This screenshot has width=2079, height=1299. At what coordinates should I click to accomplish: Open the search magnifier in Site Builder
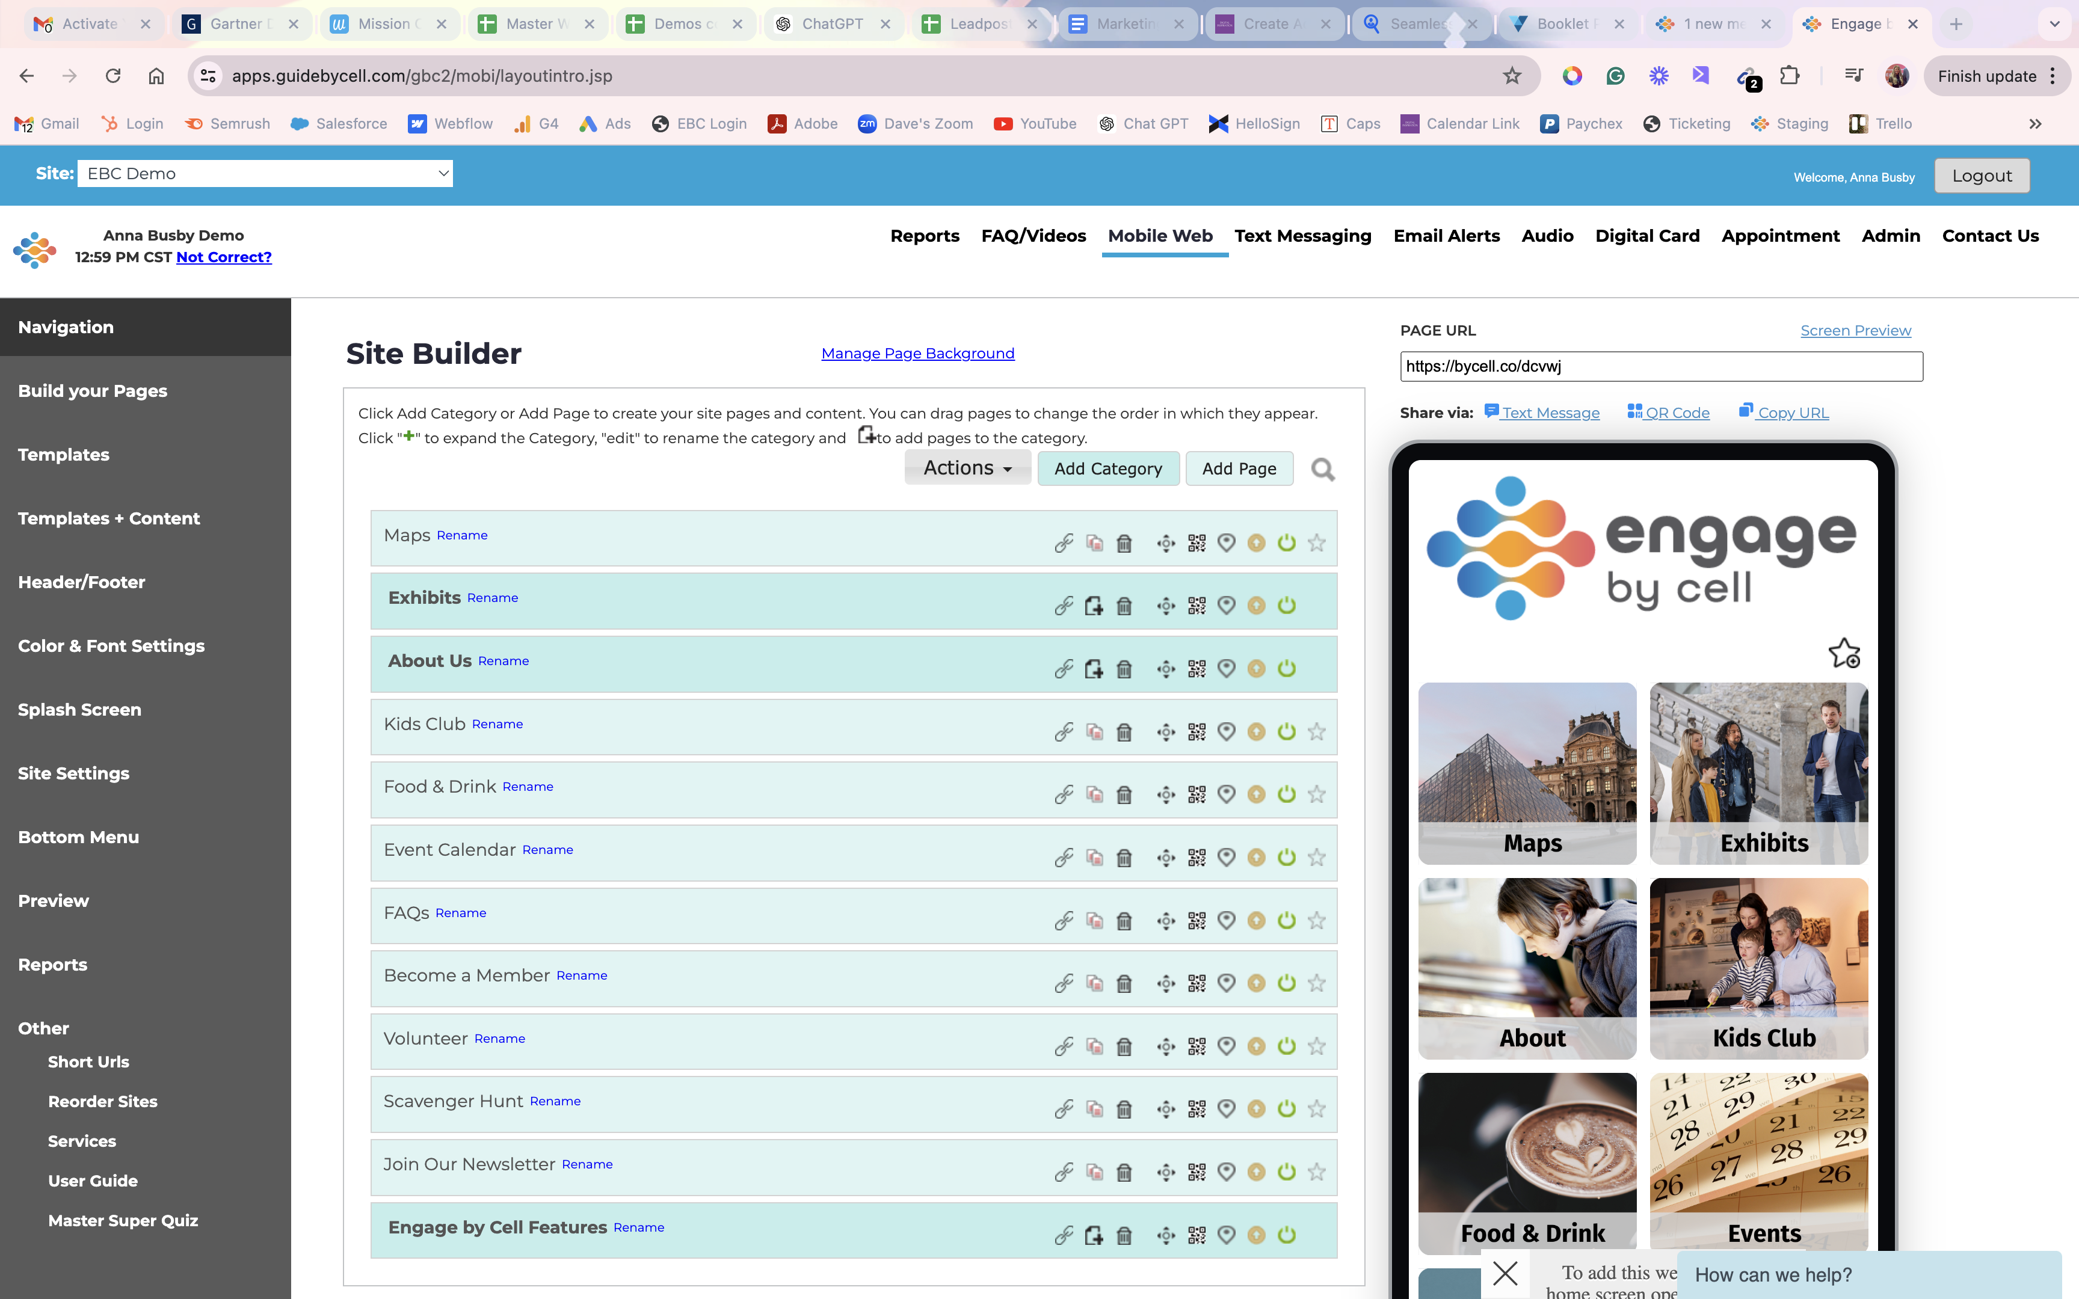pyautogui.click(x=1322, y=469)
